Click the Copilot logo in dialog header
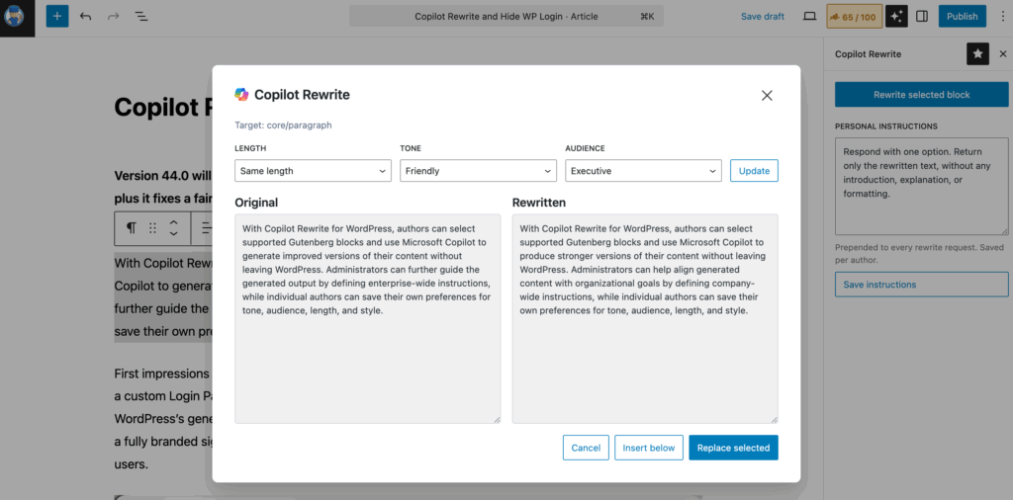The image size is (1013, 500). 241,95
